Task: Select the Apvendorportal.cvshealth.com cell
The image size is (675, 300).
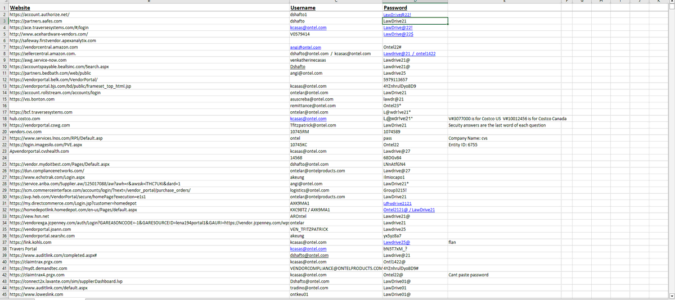Action: 148,151
